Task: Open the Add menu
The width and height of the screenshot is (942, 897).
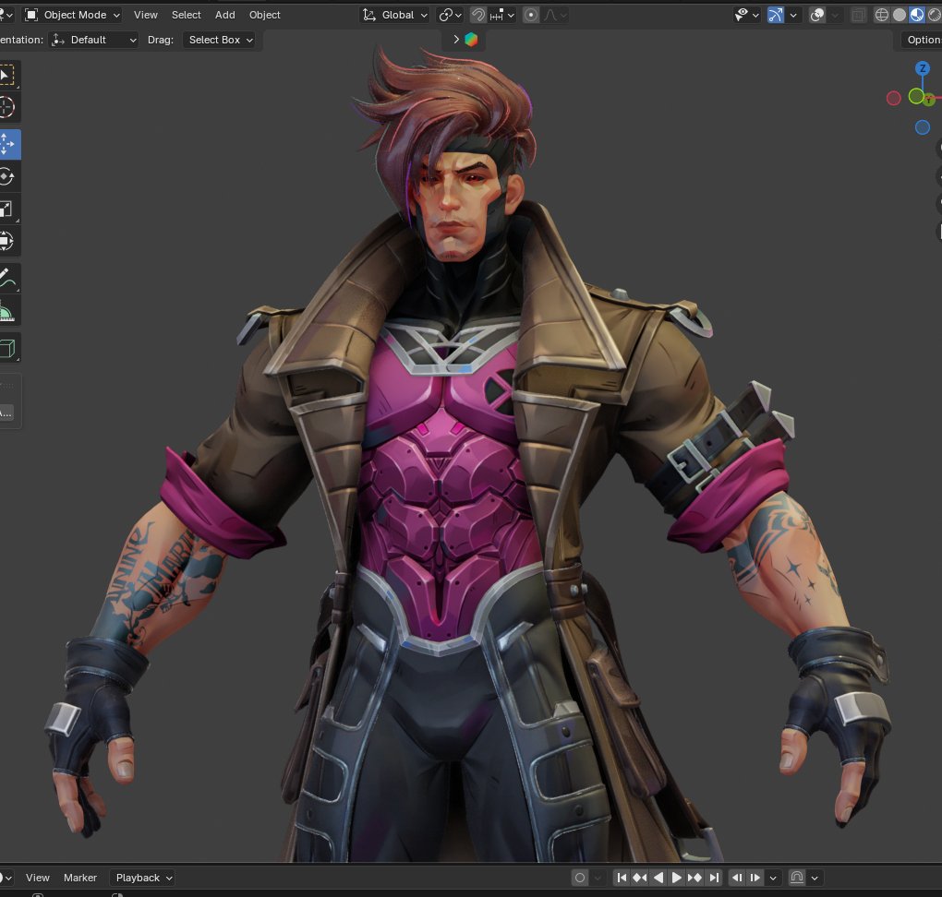Action: point(224,15)
